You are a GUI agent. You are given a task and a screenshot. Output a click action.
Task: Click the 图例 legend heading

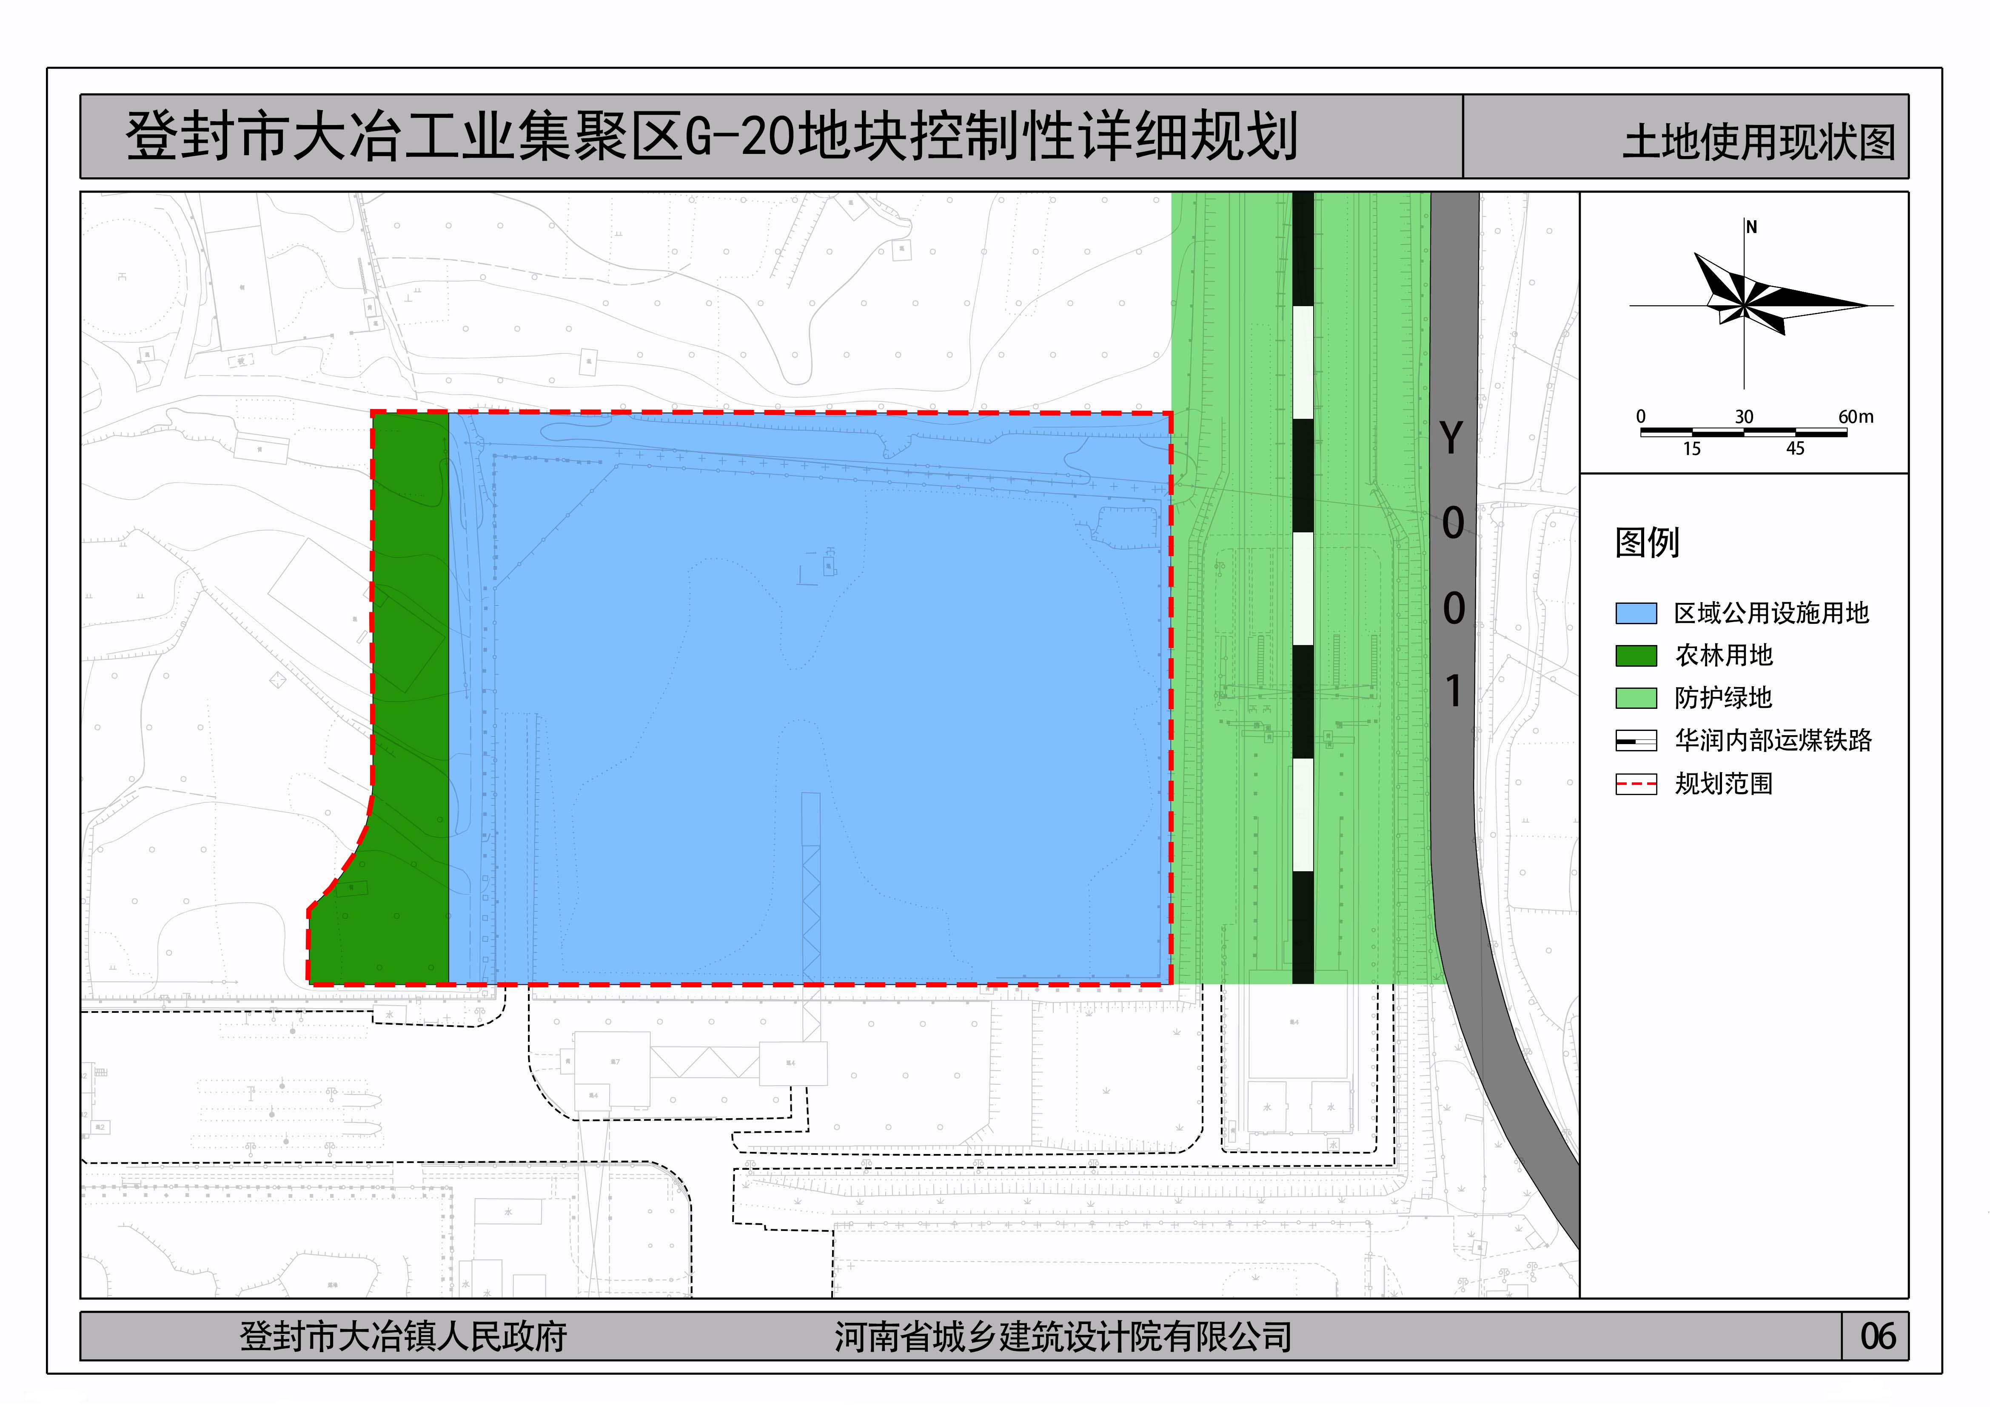[x=1647, y=543]
